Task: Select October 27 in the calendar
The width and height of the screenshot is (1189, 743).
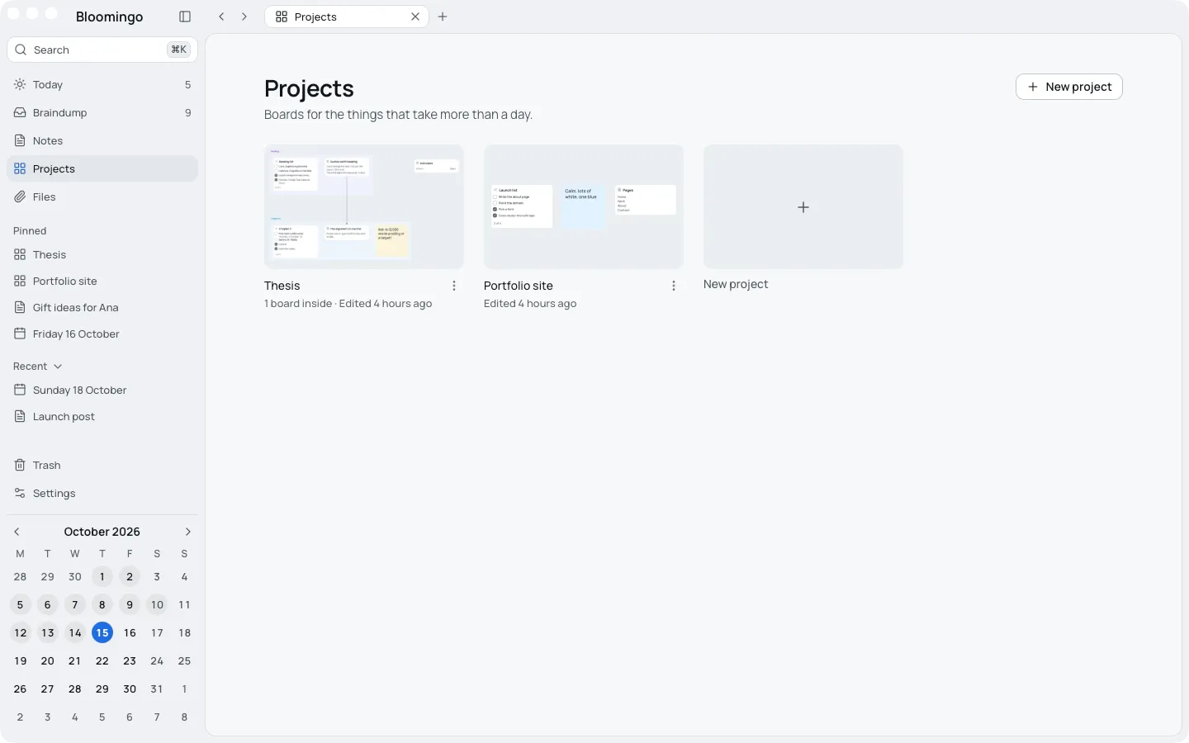Action: (48, 689)
